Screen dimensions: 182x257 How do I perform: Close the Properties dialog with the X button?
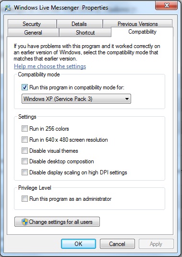[x=166, y=6]
